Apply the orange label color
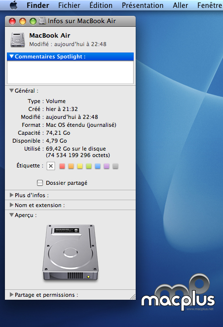Image resolution: width=223 pixels, height=327 pixels. coord(71,166)
